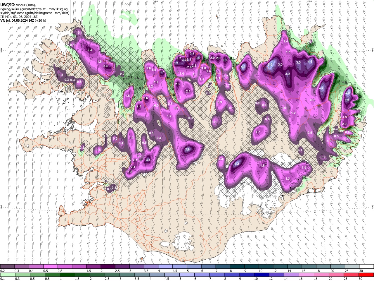Viewport: 374px width, 281px height.
Task: Select the pale green legend swatch labelled 0.1
Action: point(8,275)
